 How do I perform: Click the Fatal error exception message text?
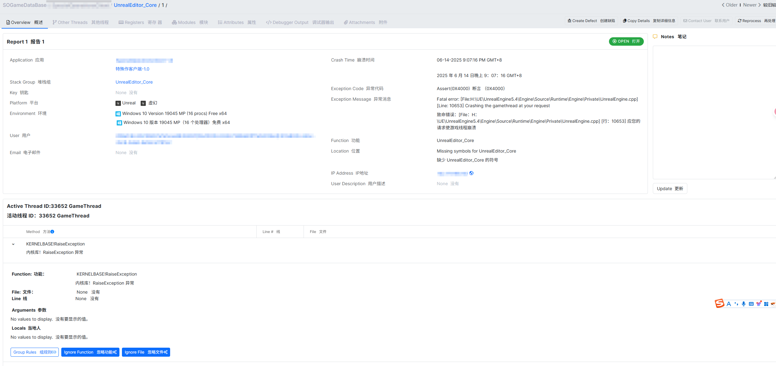point(537,103)
